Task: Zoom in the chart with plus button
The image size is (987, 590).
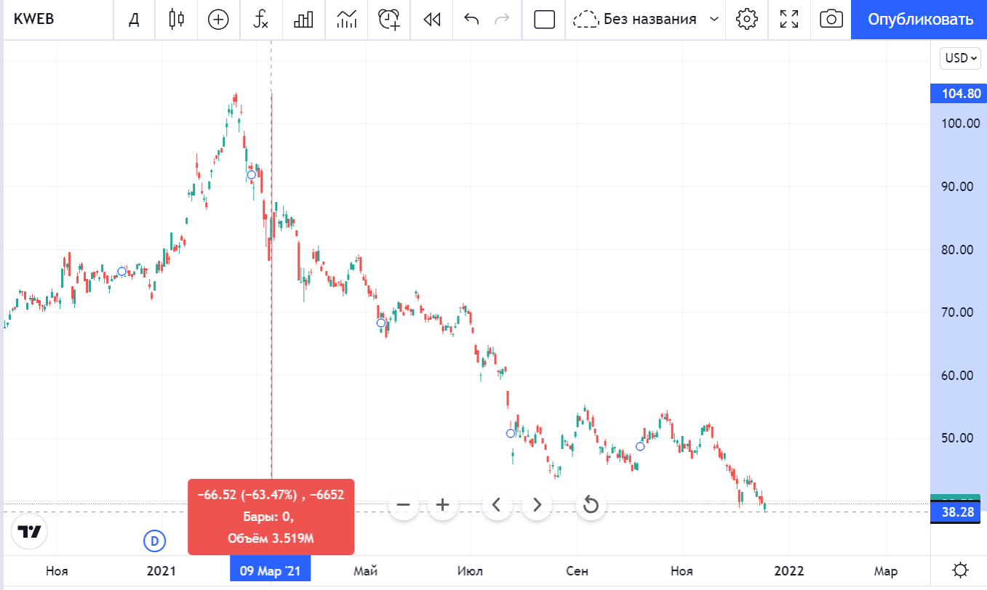Action: [x=443, y=504]
